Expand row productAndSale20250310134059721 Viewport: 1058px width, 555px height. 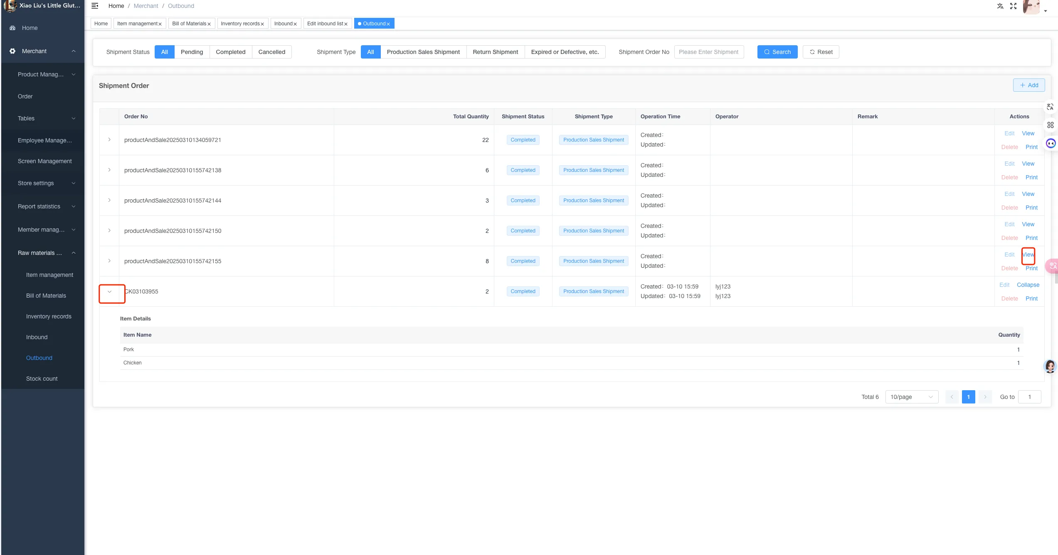(109, 140)
